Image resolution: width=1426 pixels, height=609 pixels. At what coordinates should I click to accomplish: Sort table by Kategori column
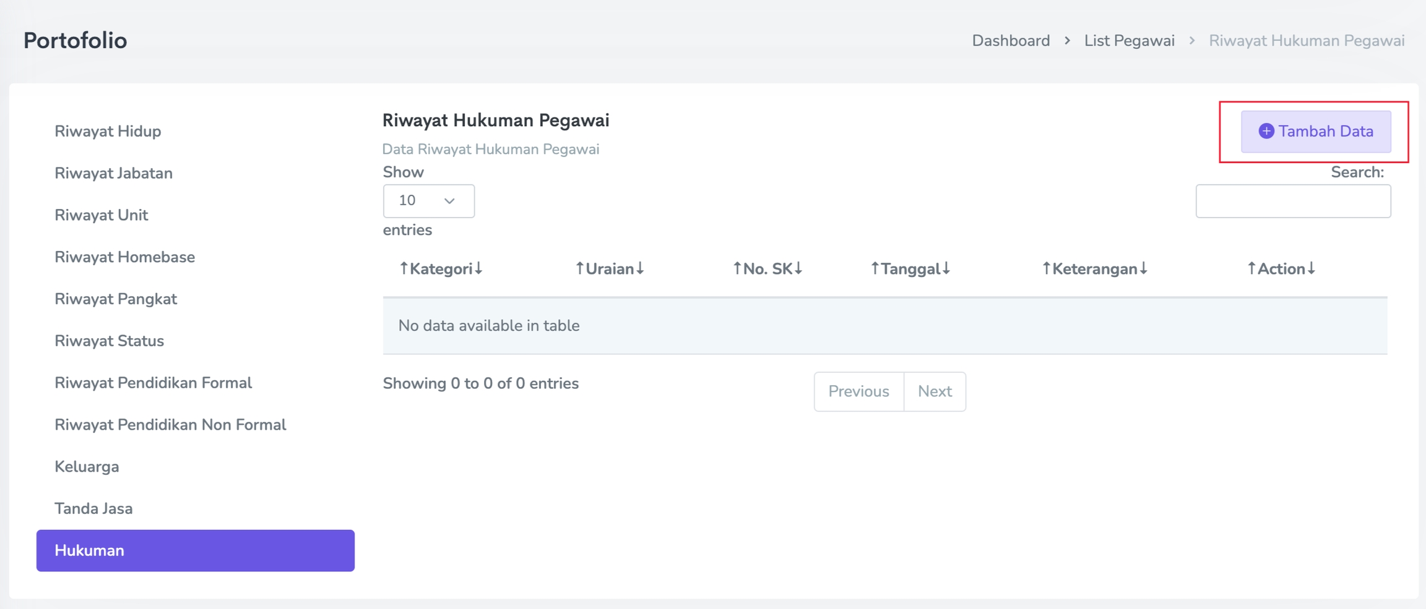[441, 269]
